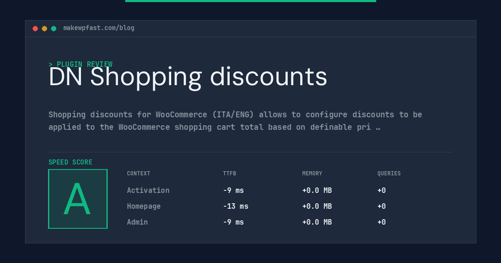Click the TTFB column header

pos(230,173)
